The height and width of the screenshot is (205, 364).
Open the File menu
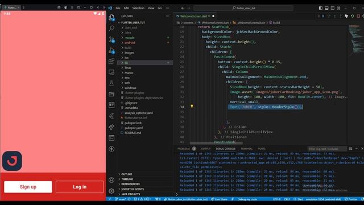click(x=118, y=8)
